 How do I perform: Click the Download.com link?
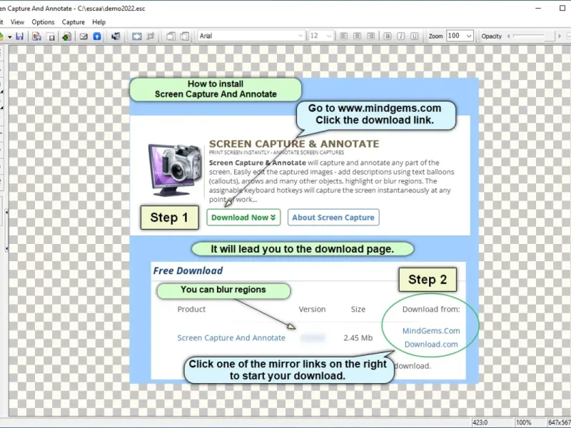coord(431,345)
